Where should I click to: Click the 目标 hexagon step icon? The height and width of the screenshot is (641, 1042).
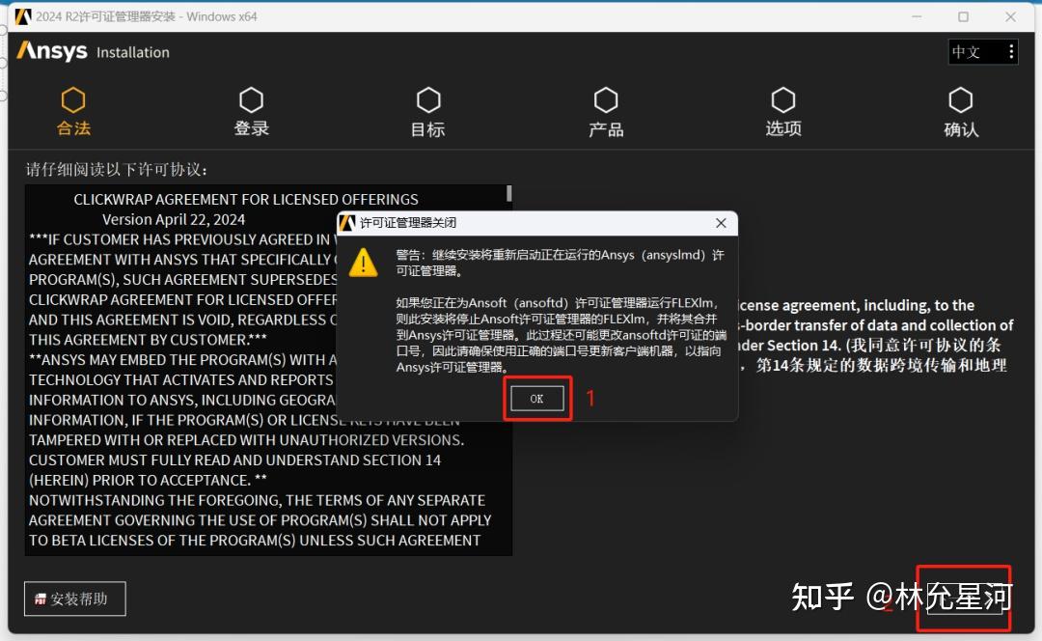(427, 99)
